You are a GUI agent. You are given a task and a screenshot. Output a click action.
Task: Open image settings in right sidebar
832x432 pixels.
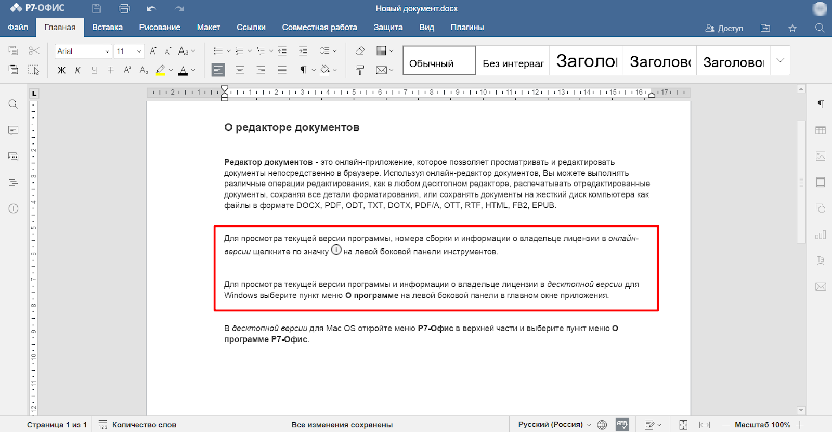point(821,156)
